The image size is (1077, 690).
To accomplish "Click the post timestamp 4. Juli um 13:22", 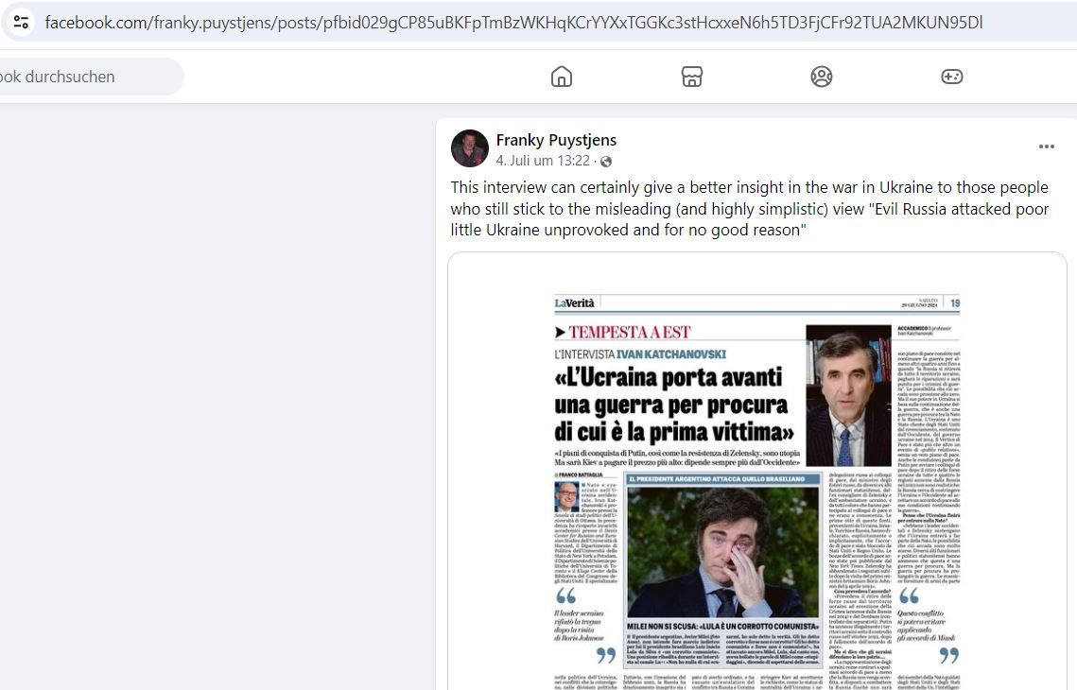I will (543, 161).
